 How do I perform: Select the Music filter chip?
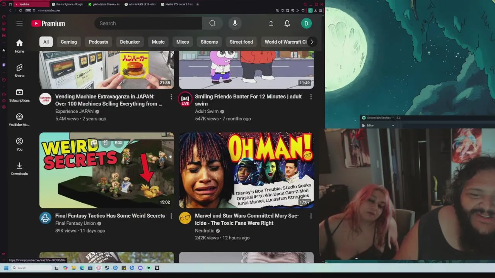pyautogui.click(x=158, y=42)
